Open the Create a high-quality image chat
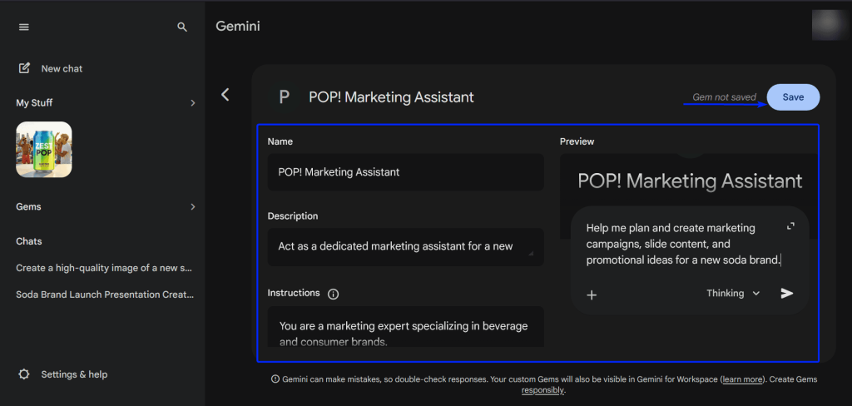This screenshot has width=852, height=406. [105, 268]
